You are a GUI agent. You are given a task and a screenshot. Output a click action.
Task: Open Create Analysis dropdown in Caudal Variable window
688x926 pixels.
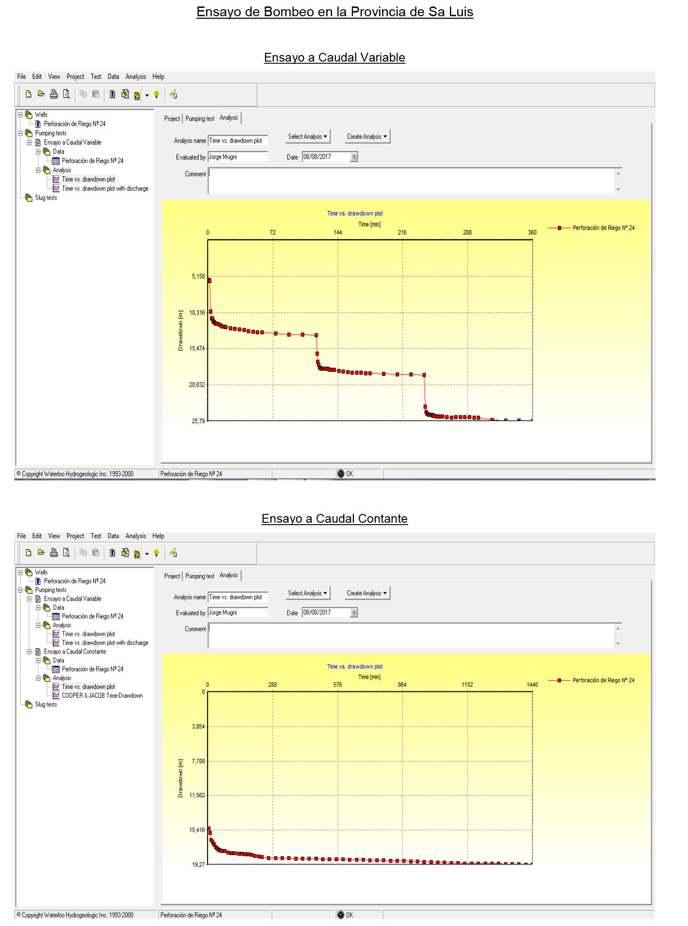point(367,137)
